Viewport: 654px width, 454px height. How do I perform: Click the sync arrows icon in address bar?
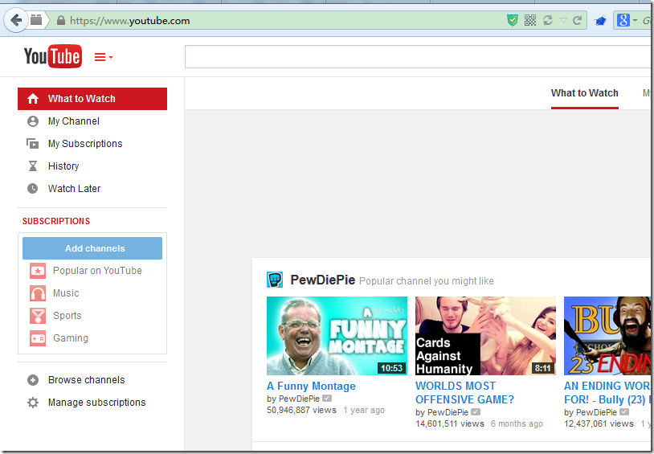pos(548,20)
